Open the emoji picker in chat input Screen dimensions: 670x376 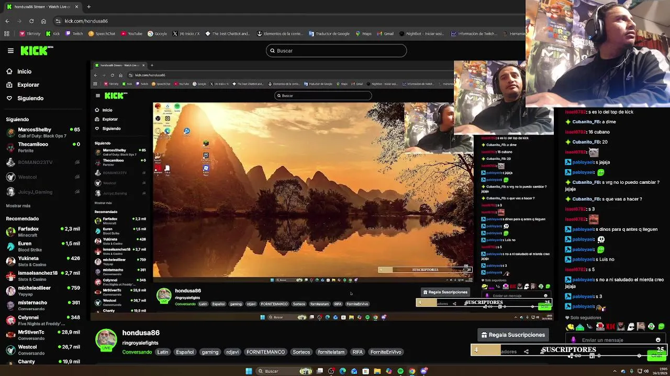pos(658,340)
